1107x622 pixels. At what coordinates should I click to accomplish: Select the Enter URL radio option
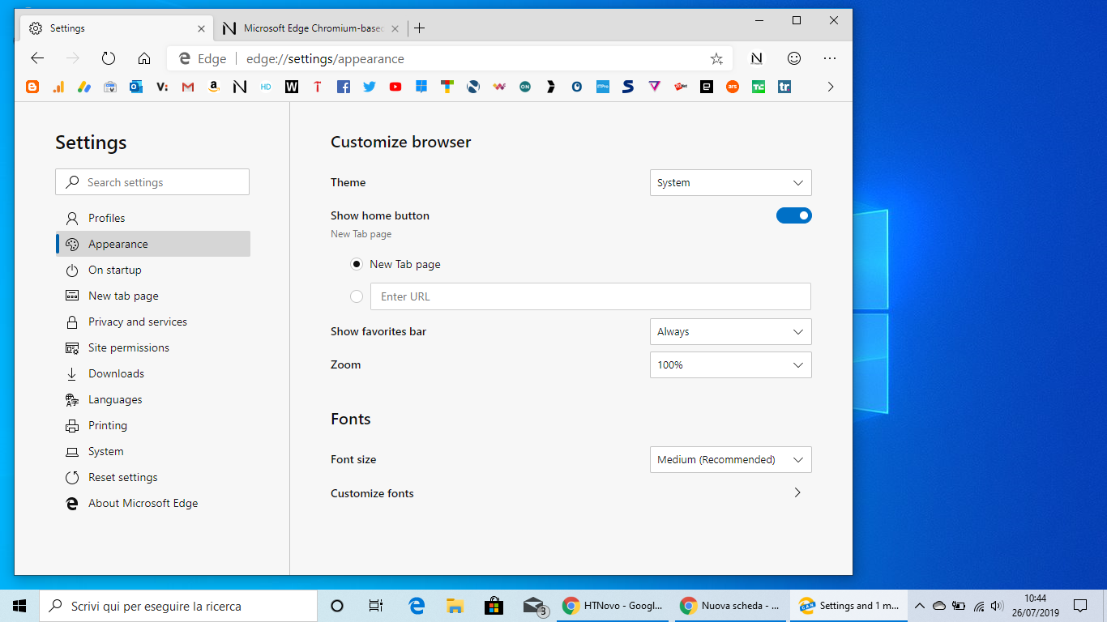357,296
